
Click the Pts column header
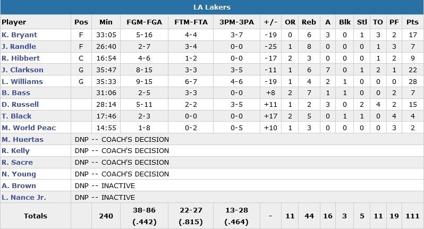pos(412,22)
